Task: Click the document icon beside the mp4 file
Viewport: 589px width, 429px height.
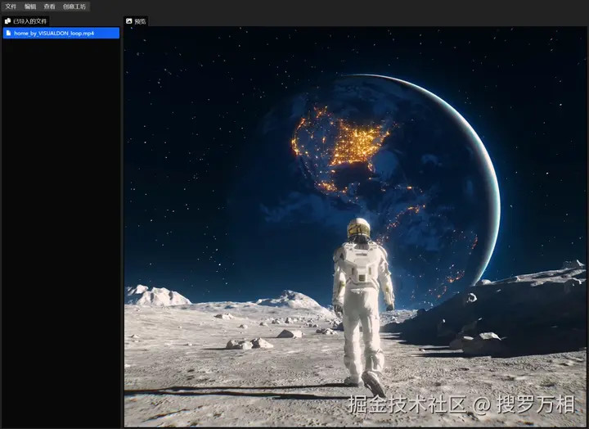Action: [x=8, y=33]
